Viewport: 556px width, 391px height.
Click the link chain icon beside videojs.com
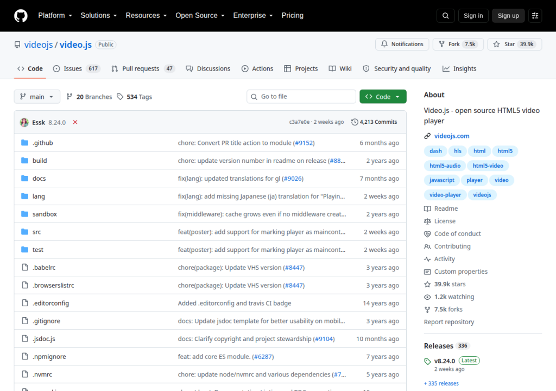(x=427, y=136)
